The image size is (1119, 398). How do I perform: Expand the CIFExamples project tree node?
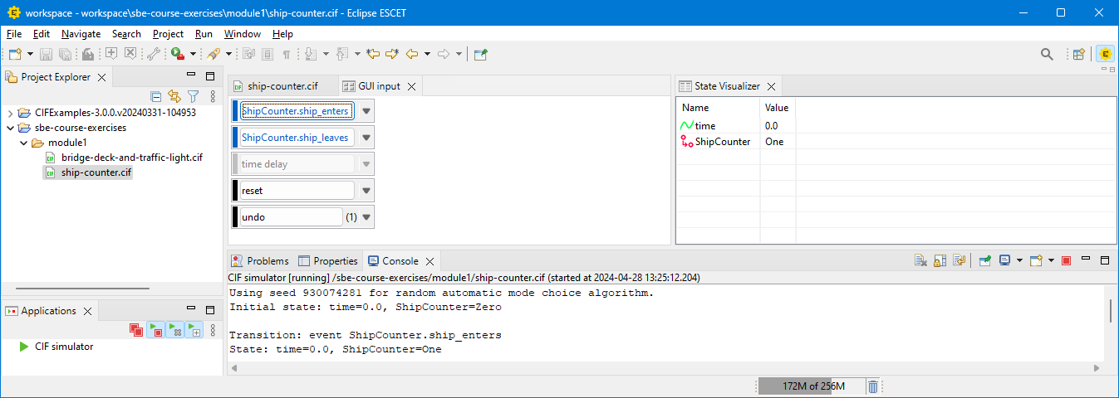click(10, 113)
